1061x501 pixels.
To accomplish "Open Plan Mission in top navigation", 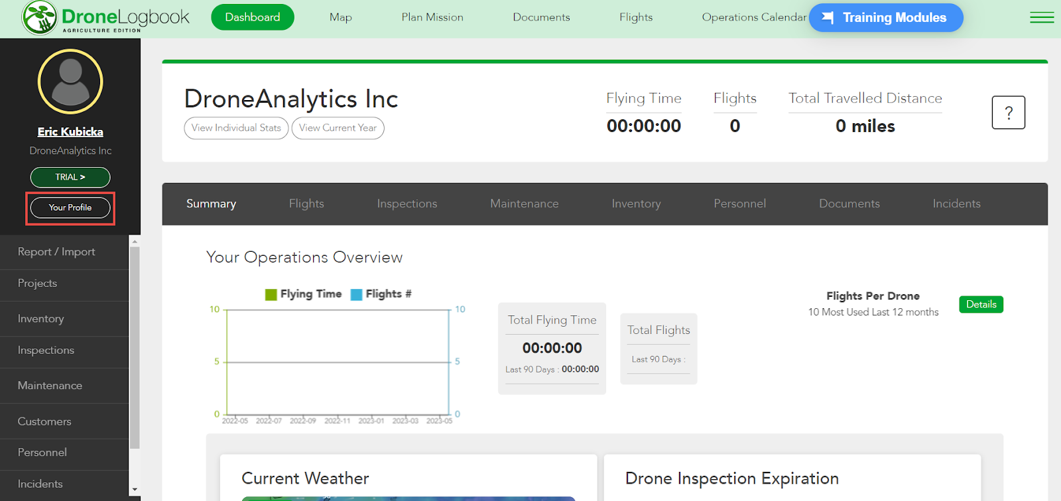I will pyautogui.click(x=432, y=17).
